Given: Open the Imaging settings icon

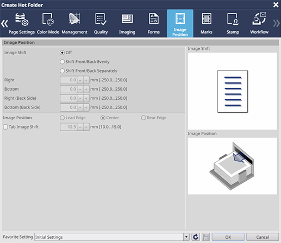Looking at the screenshot, I should coord(127,23).
